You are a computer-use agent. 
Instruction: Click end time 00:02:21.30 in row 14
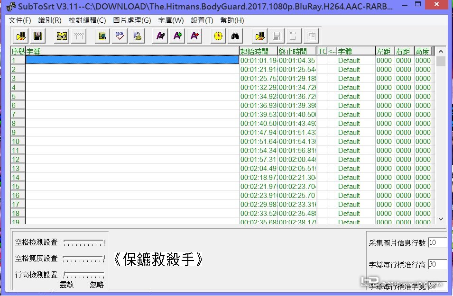point(297,177)
